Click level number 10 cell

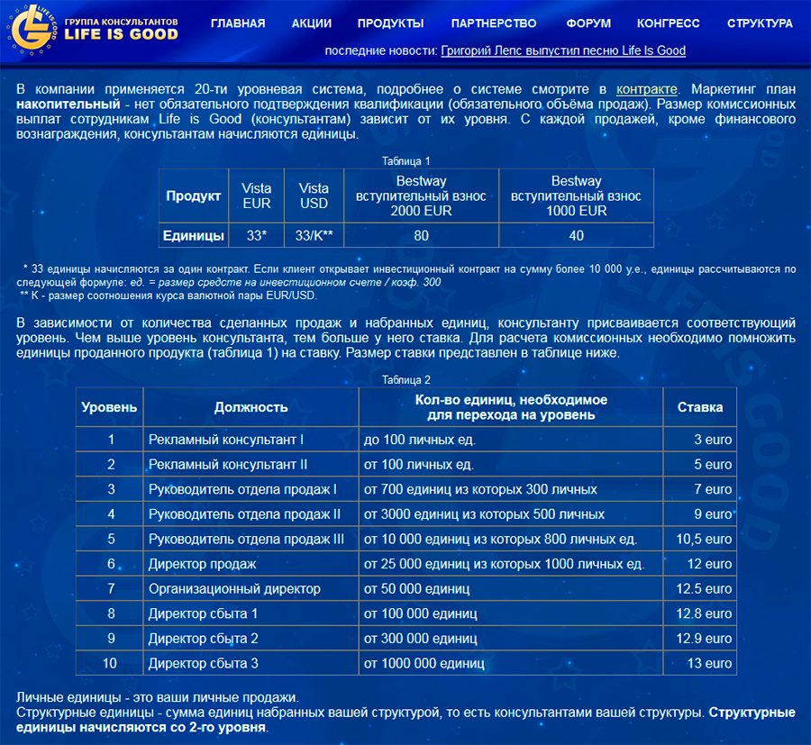point(109,663)
